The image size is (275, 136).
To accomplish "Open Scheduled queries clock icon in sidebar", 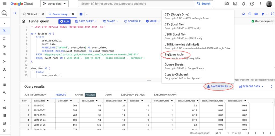I will point(4,46).
